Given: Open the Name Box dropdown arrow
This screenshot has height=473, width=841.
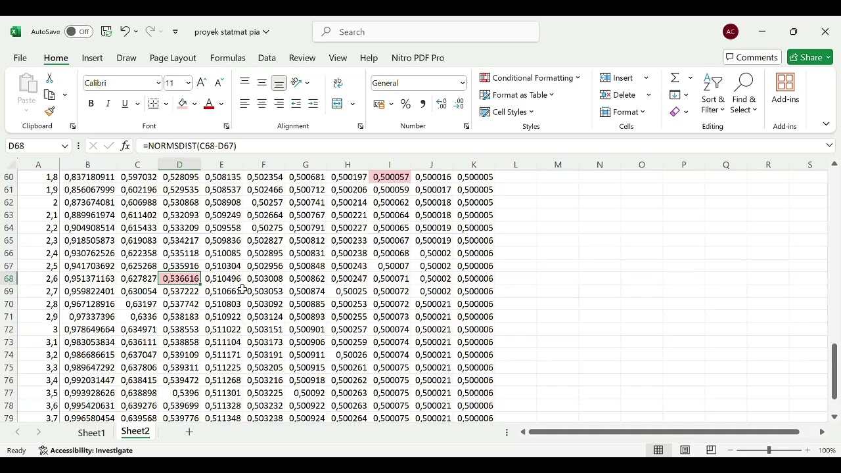Looking at the screenshot, I should pos(64,146).
